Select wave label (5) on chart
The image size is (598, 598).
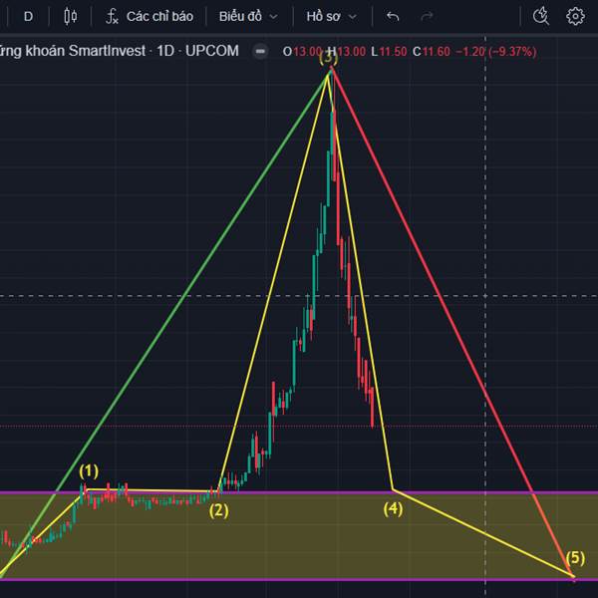click(x=575, y=558)
